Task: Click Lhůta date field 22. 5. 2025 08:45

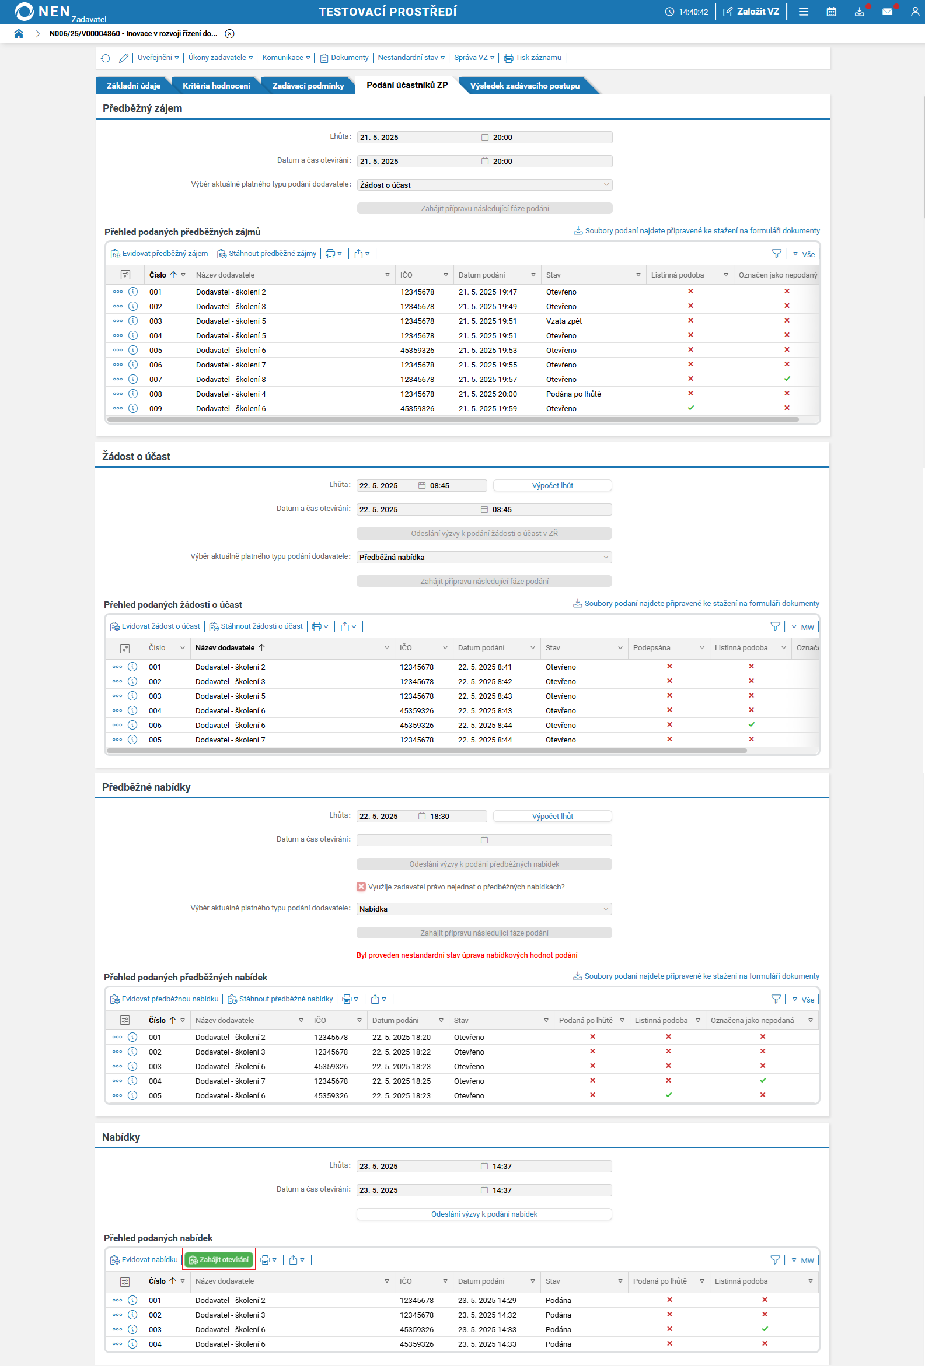Action: [421, 485]
